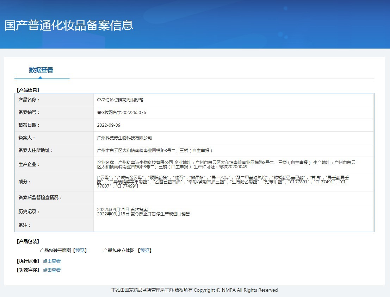390x297 pixels.
Task: Click the 备案人住所地址 address value
Action: [155, 151]
